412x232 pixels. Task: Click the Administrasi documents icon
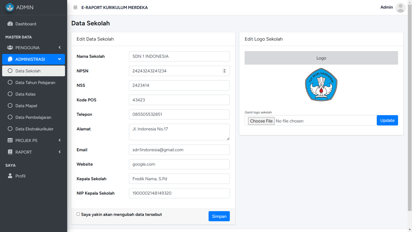[x=10, y=59]
